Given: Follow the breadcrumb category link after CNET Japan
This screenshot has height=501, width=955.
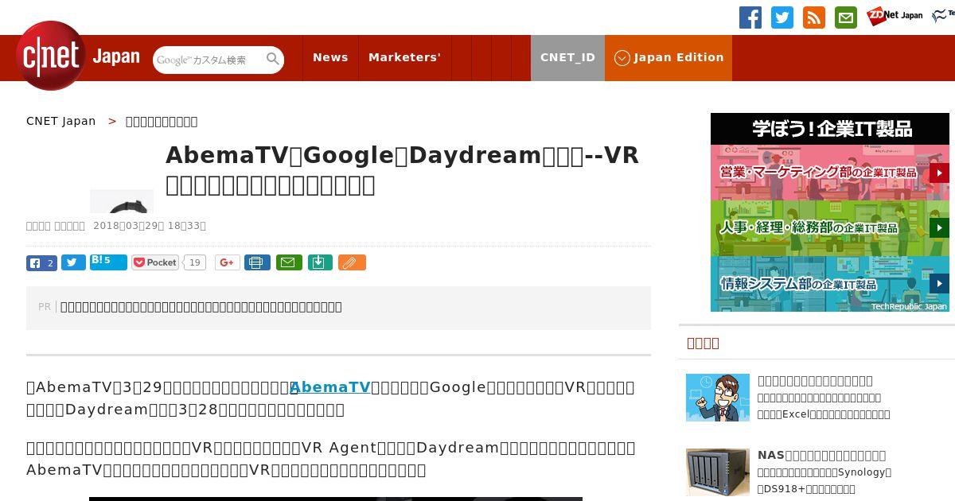Looking at the screenshot, I should (162, 121).
